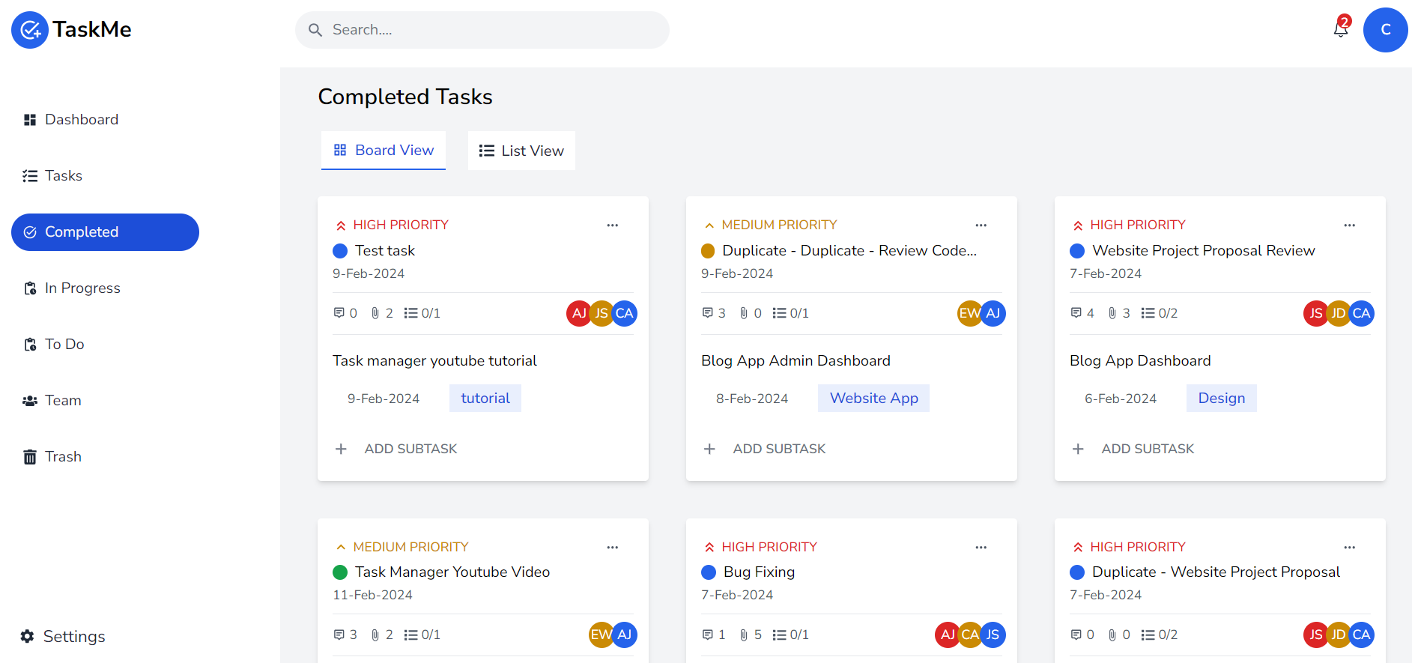
Task: Click subtask list icon on Duplicate - Duplicate - Review Code card
Action: point(779,313)
